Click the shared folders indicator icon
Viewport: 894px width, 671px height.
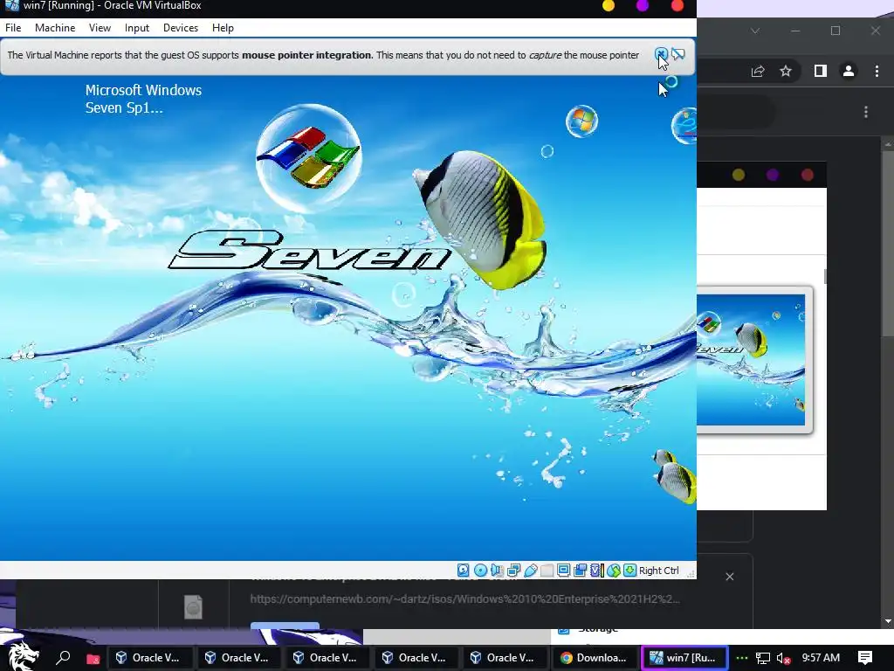click(547, 570)
